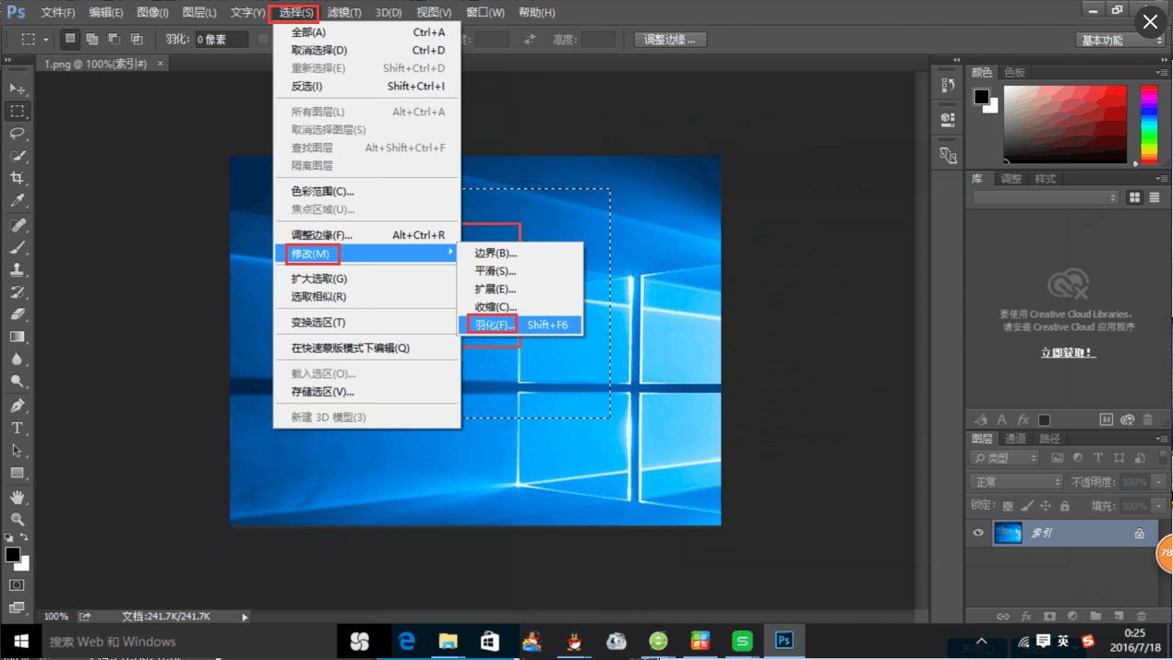Toggle lock all for the layer

[1065, 506]
